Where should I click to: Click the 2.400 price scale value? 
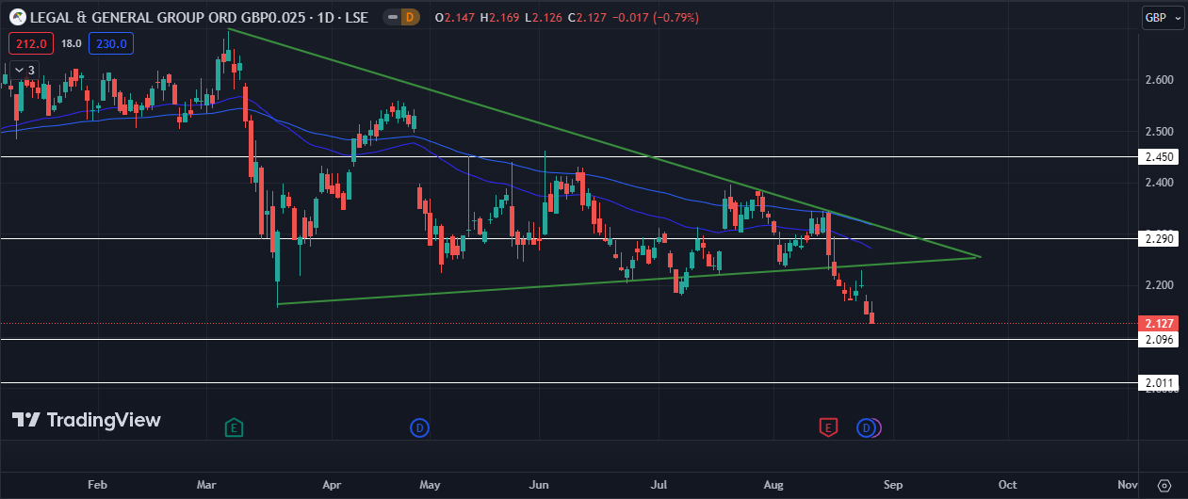tap(1159, 182)
